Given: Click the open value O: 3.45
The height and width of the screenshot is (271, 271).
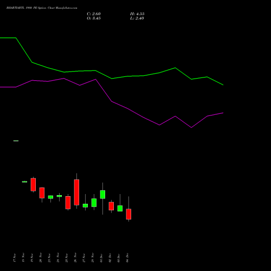Looking at the screenshot, I should (x=94, y=18).
